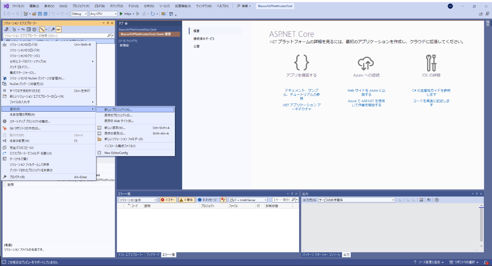Open the Git(G) menu
492x266 pixels.
(63, 6)
